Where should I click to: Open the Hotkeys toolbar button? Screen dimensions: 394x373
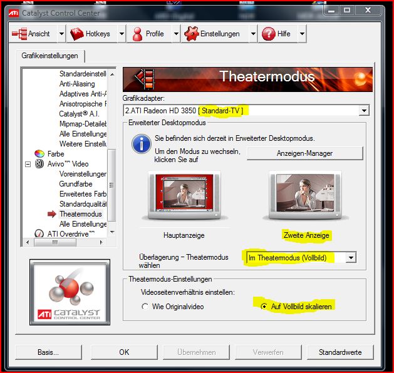coord(93,34)
